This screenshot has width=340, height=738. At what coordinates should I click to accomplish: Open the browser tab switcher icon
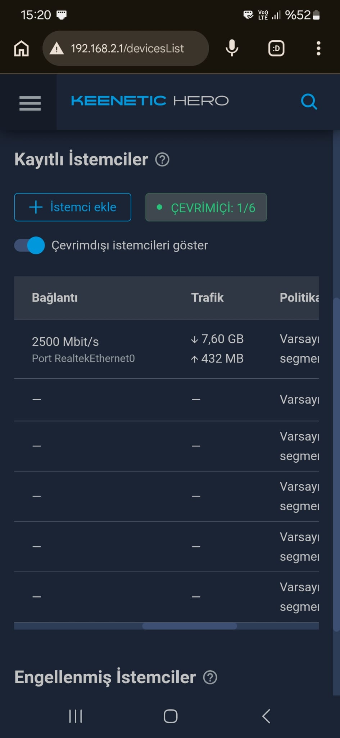[x=276, y=48]
